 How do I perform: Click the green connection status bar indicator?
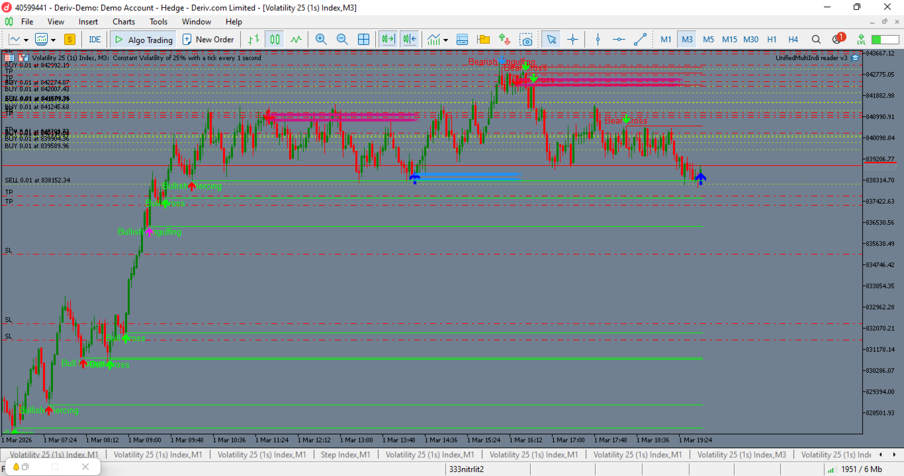pos(885,40)
